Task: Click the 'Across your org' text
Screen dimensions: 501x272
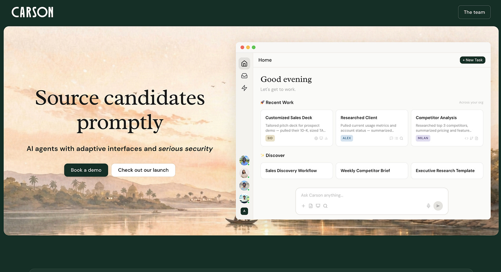Action: point(471,102)
